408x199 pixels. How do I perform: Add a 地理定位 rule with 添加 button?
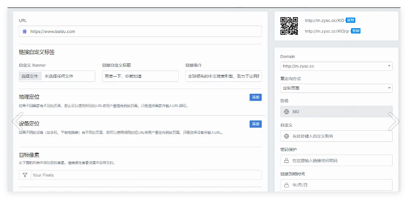pyautogui.click(x=255, y=97)
